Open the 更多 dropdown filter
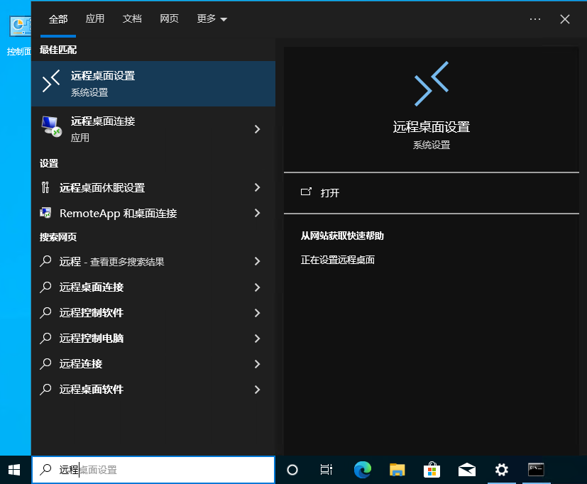 point(212,19)
